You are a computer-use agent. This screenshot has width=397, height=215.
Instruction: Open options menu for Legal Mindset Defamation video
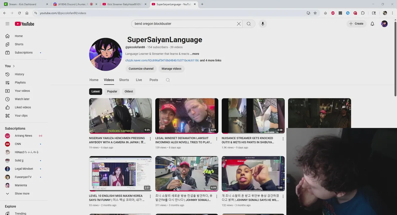tap(217, 139)
